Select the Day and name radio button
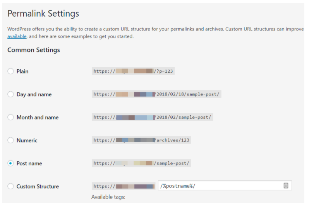 [10, 94]
